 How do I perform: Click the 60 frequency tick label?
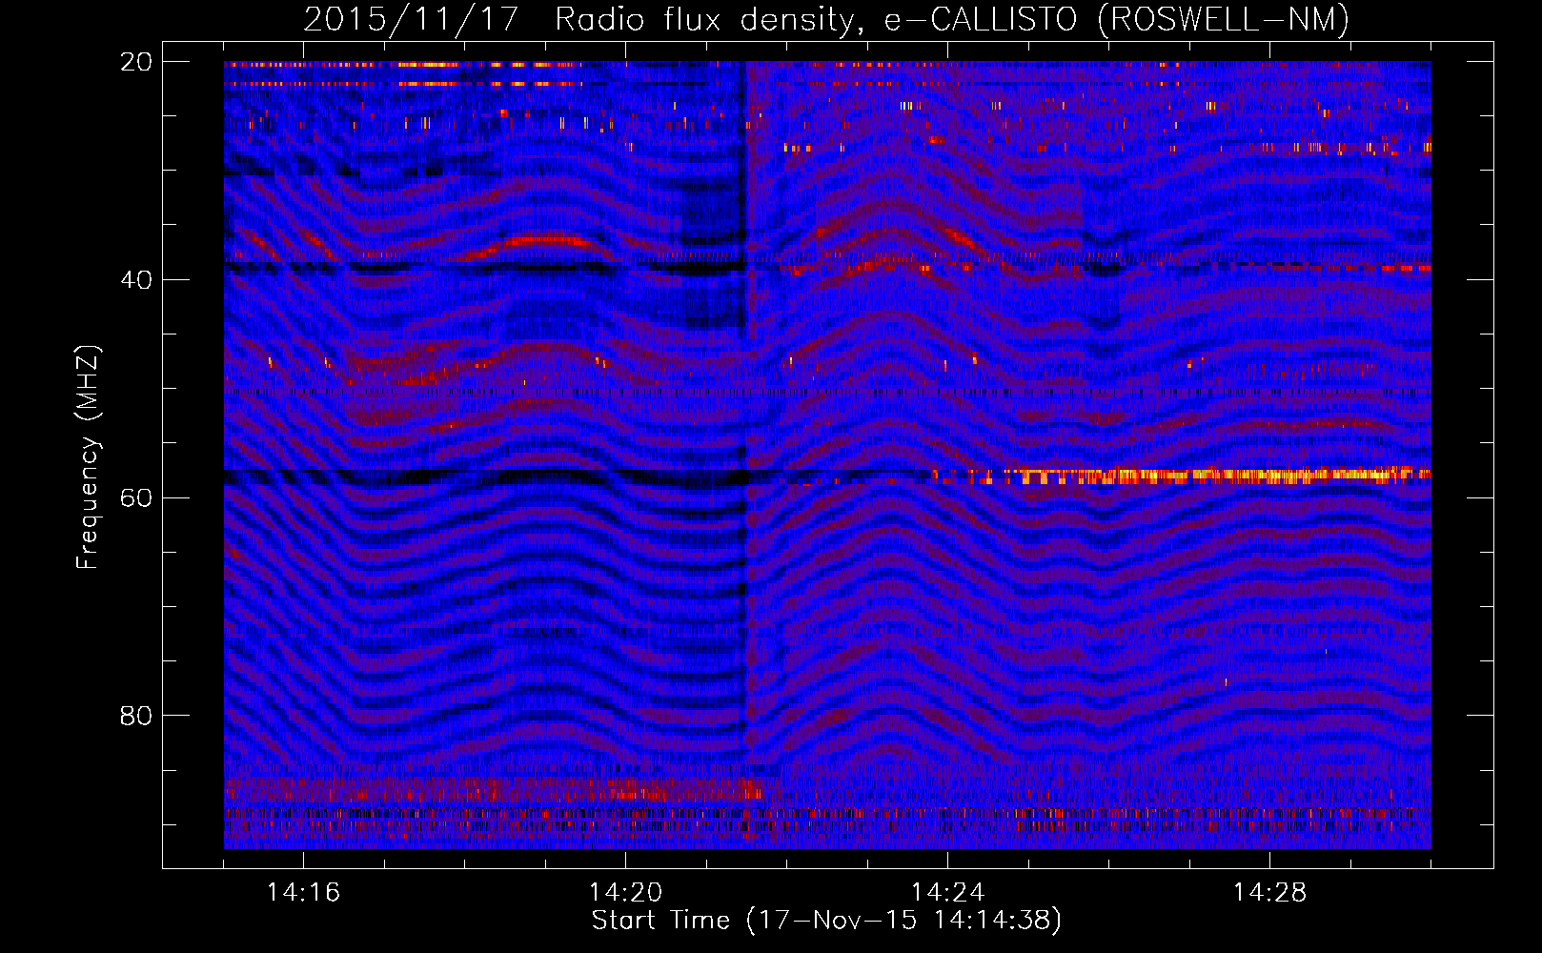tap(136, 497)
